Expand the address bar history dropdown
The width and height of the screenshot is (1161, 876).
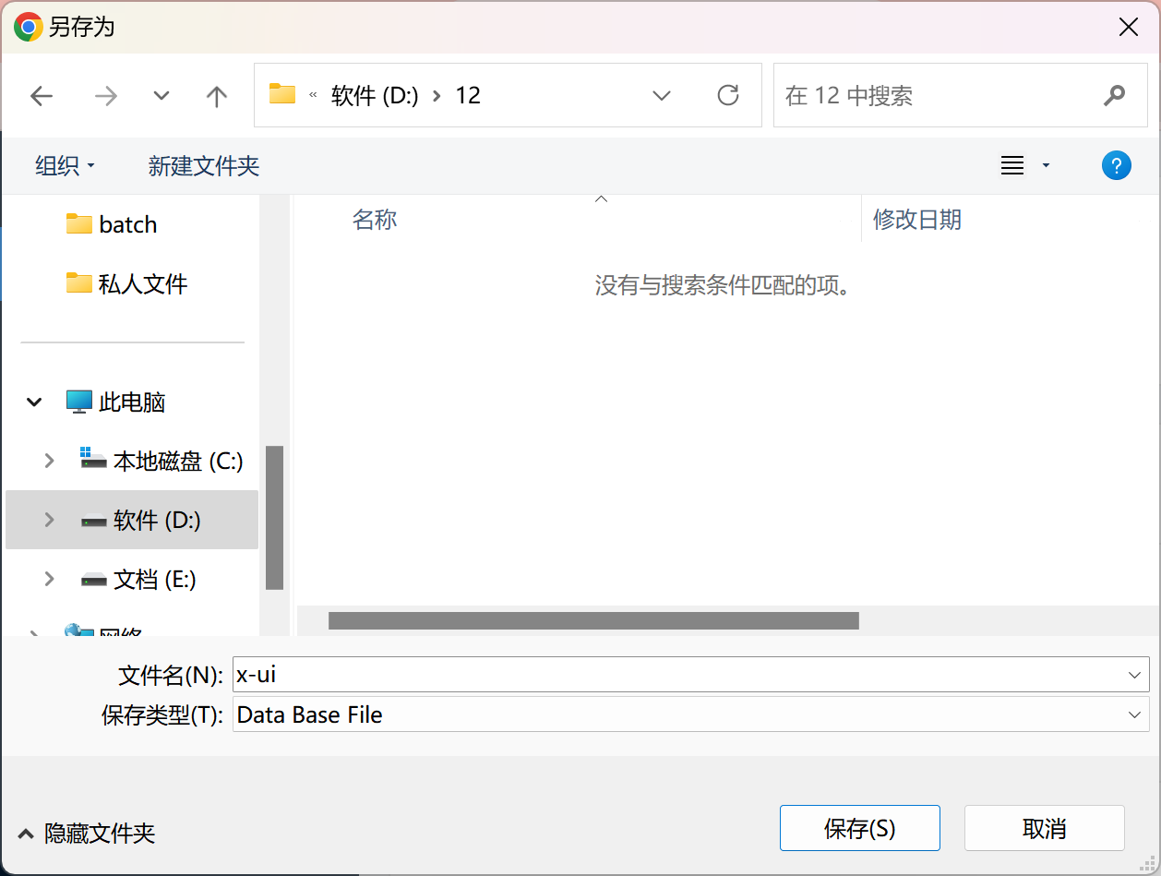(662, 96)
